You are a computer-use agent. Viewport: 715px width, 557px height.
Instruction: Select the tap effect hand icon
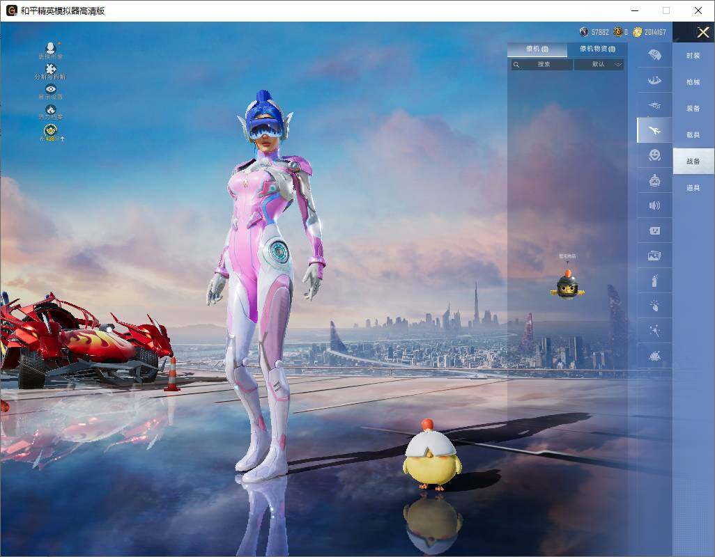point(655,306)
